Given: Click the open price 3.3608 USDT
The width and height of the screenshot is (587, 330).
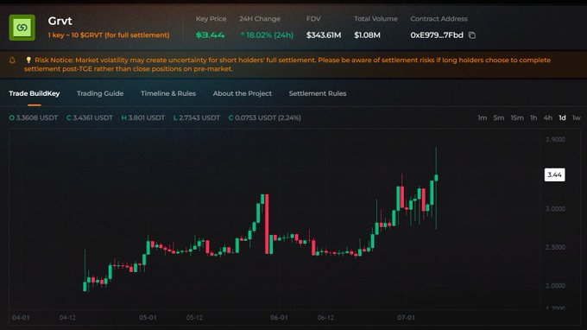Looking at the screenshot, I should click(x=34, y=117).
